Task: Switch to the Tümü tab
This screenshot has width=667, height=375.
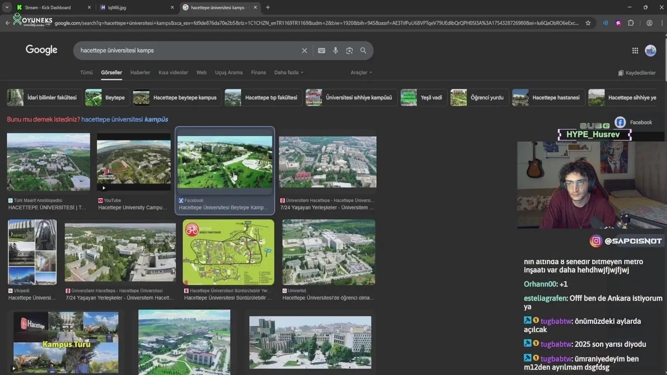Action: [86, 72]
